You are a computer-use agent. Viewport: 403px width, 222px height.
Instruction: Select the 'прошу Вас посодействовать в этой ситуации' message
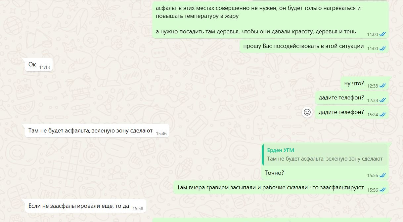click(x=314, y=46)
